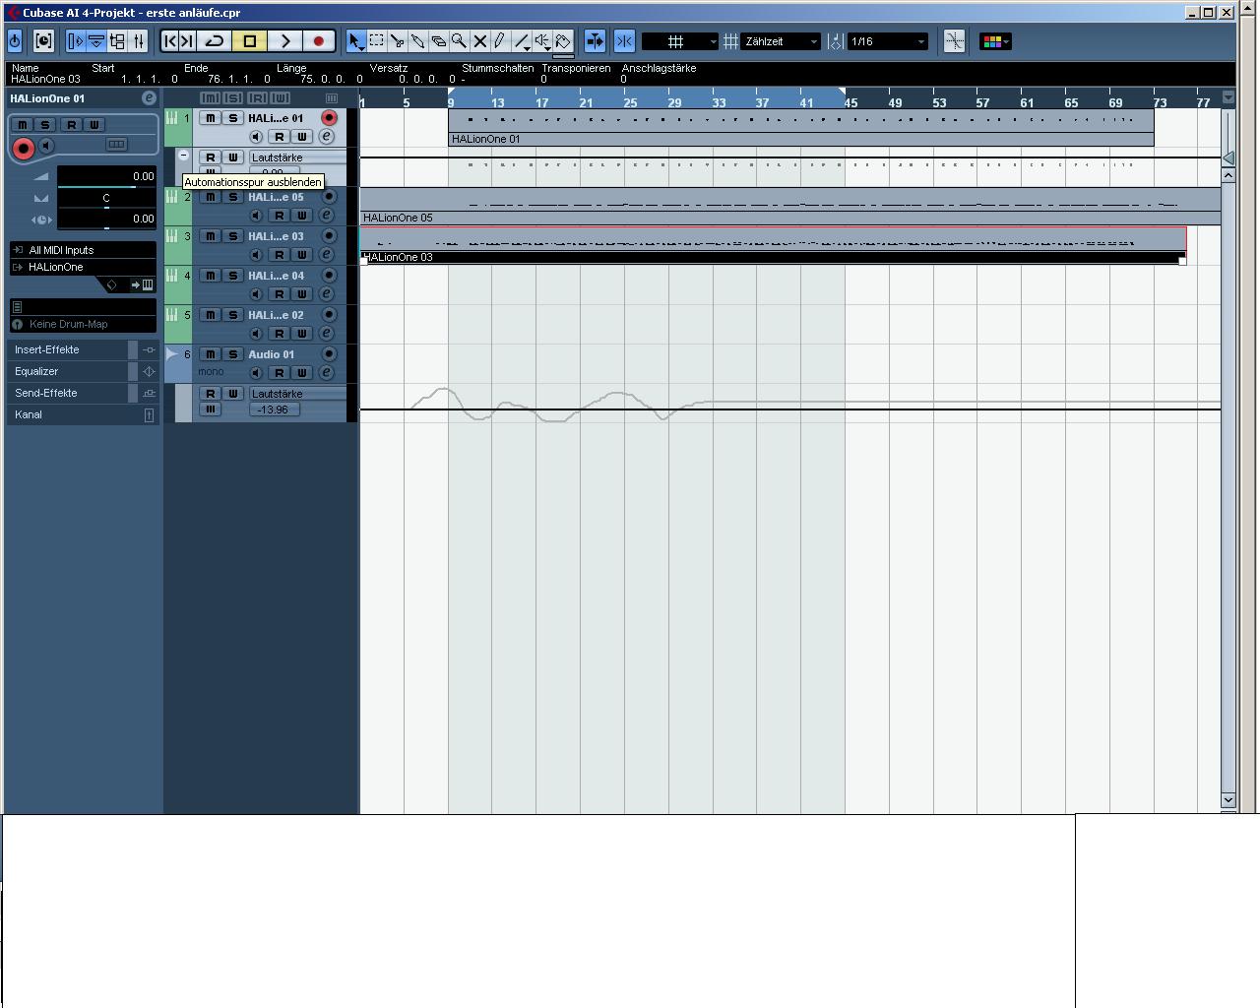The height and width of the screenshot is (1008, 1260).
Task: Enable Read automation on HALi...e 05
Action: [280, 216]
